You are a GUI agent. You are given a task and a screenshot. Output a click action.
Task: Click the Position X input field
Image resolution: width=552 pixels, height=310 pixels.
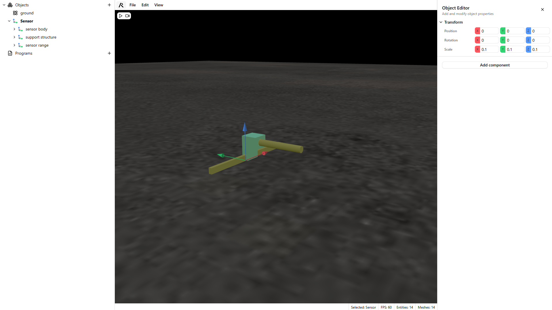pyautogui.click(x=489, y=31)
